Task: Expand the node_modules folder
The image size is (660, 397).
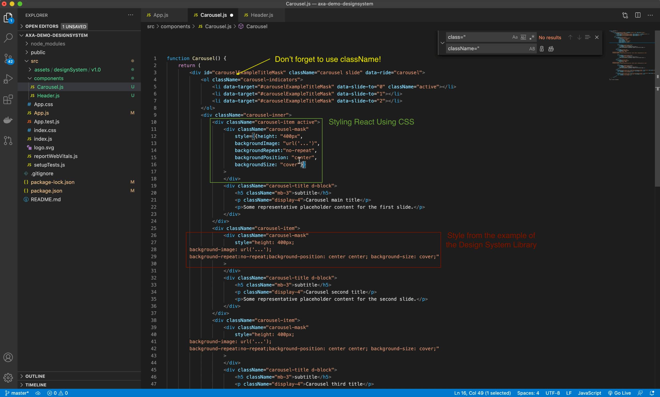Action: [48, 44]
